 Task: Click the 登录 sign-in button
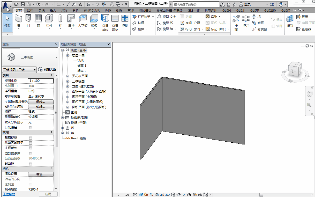click(245, 4)
